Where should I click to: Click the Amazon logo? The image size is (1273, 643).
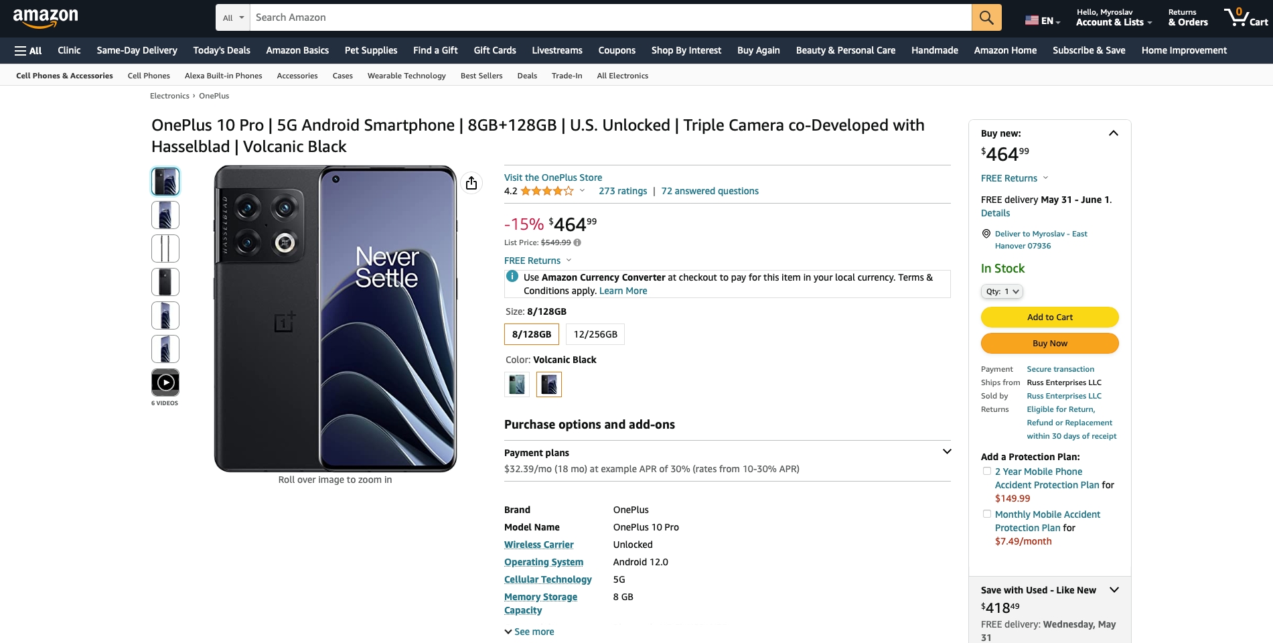pyautogui.click(x=46, y=18)
